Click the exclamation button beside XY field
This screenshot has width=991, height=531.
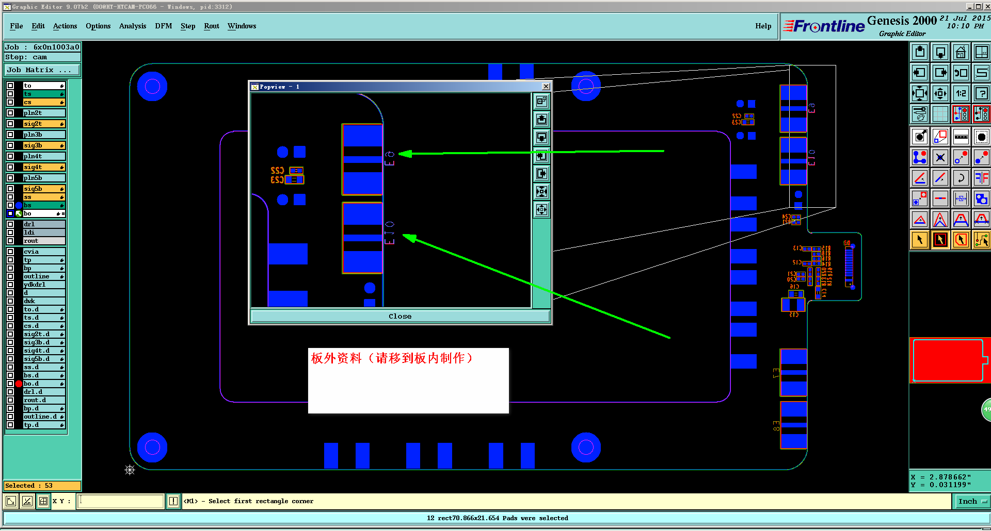173,501
